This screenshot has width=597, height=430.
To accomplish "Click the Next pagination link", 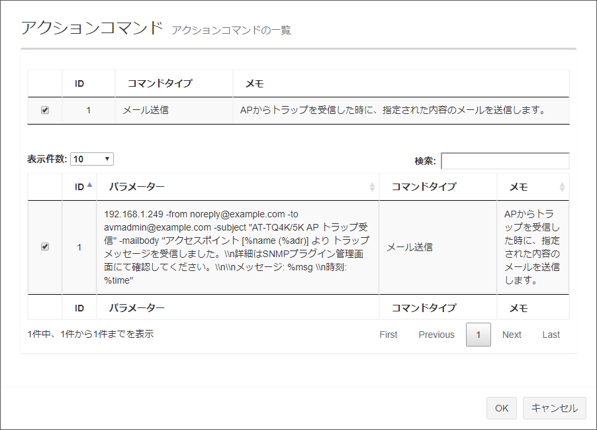I will pyautogui.click(x=512, y=335).
